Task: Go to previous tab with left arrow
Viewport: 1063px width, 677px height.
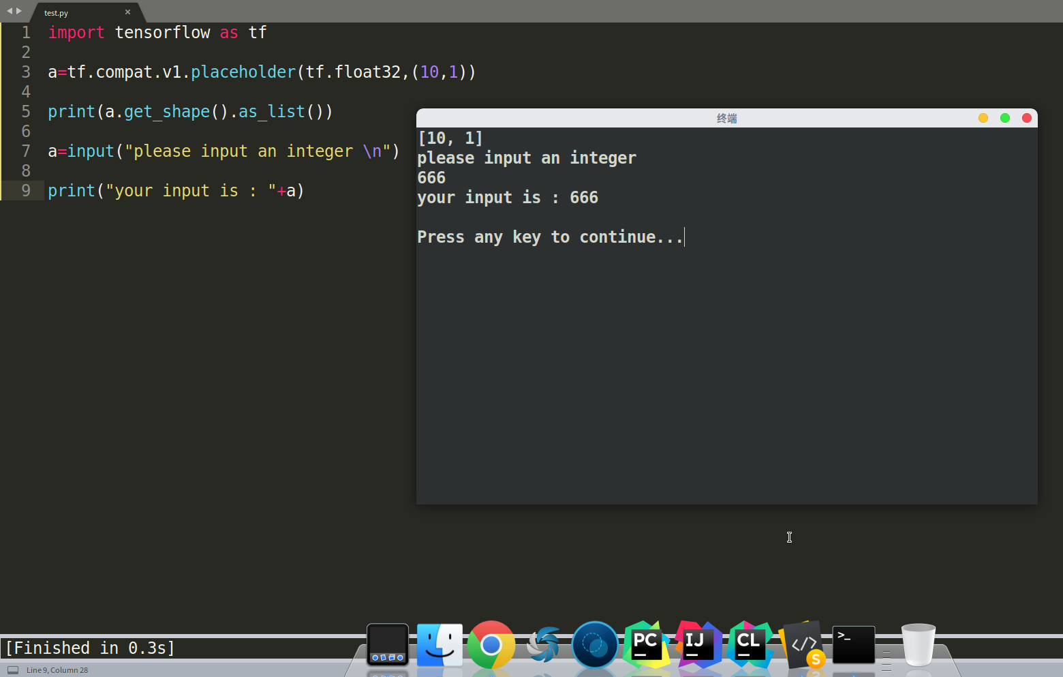Action: [x=10, y=11]
